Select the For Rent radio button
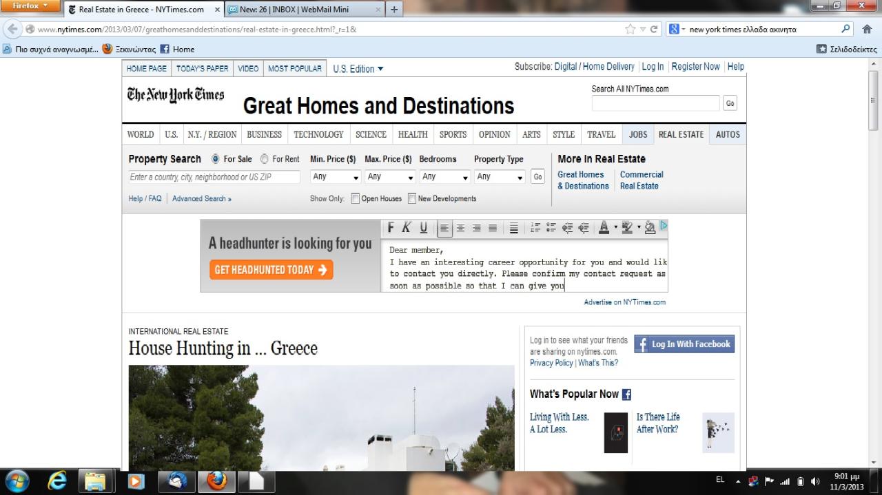Image resolution: width=882 pixels, height=495 pixels. [x=265, y=159]
